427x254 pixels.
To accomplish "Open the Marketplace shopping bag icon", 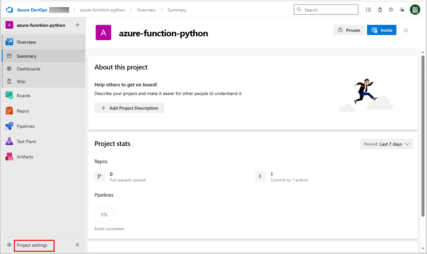I will [380, 10].
